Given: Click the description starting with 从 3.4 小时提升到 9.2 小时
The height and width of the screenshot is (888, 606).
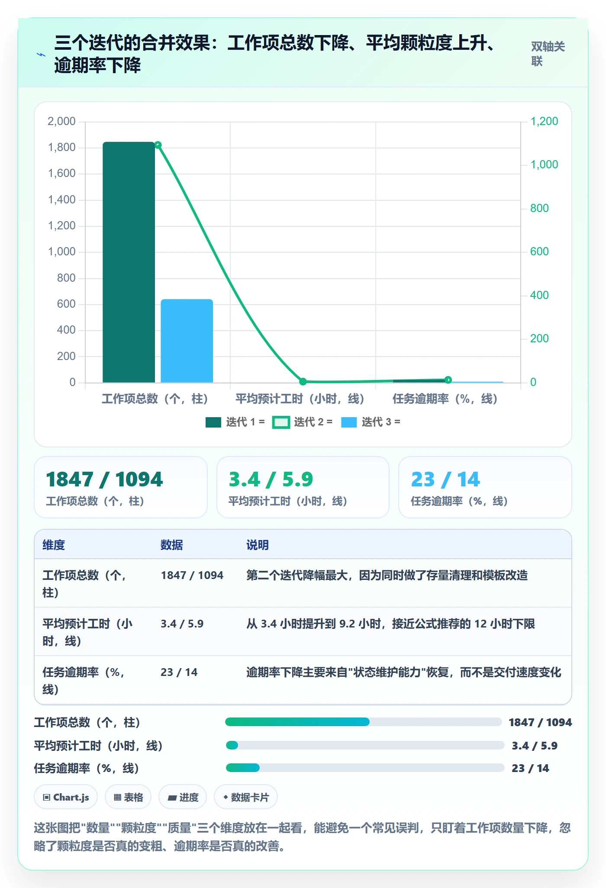Looking at the screenshot, I should click(x=390, y=624).
